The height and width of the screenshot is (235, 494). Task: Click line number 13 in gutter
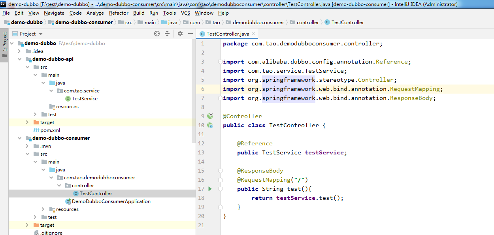tap(201, 152)
